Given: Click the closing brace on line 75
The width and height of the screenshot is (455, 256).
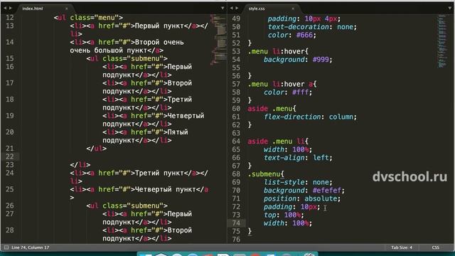Looking at the screenshot, I should 250,231.
